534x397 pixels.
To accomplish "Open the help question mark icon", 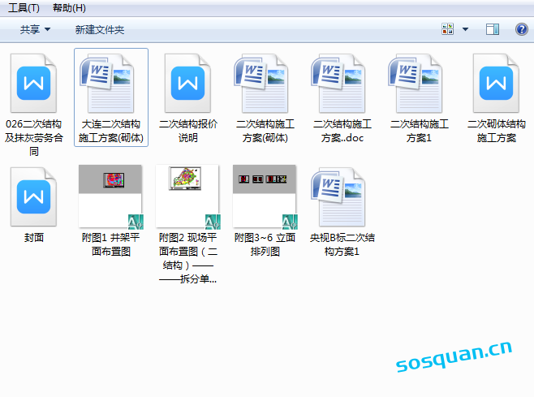I will 521,29.
